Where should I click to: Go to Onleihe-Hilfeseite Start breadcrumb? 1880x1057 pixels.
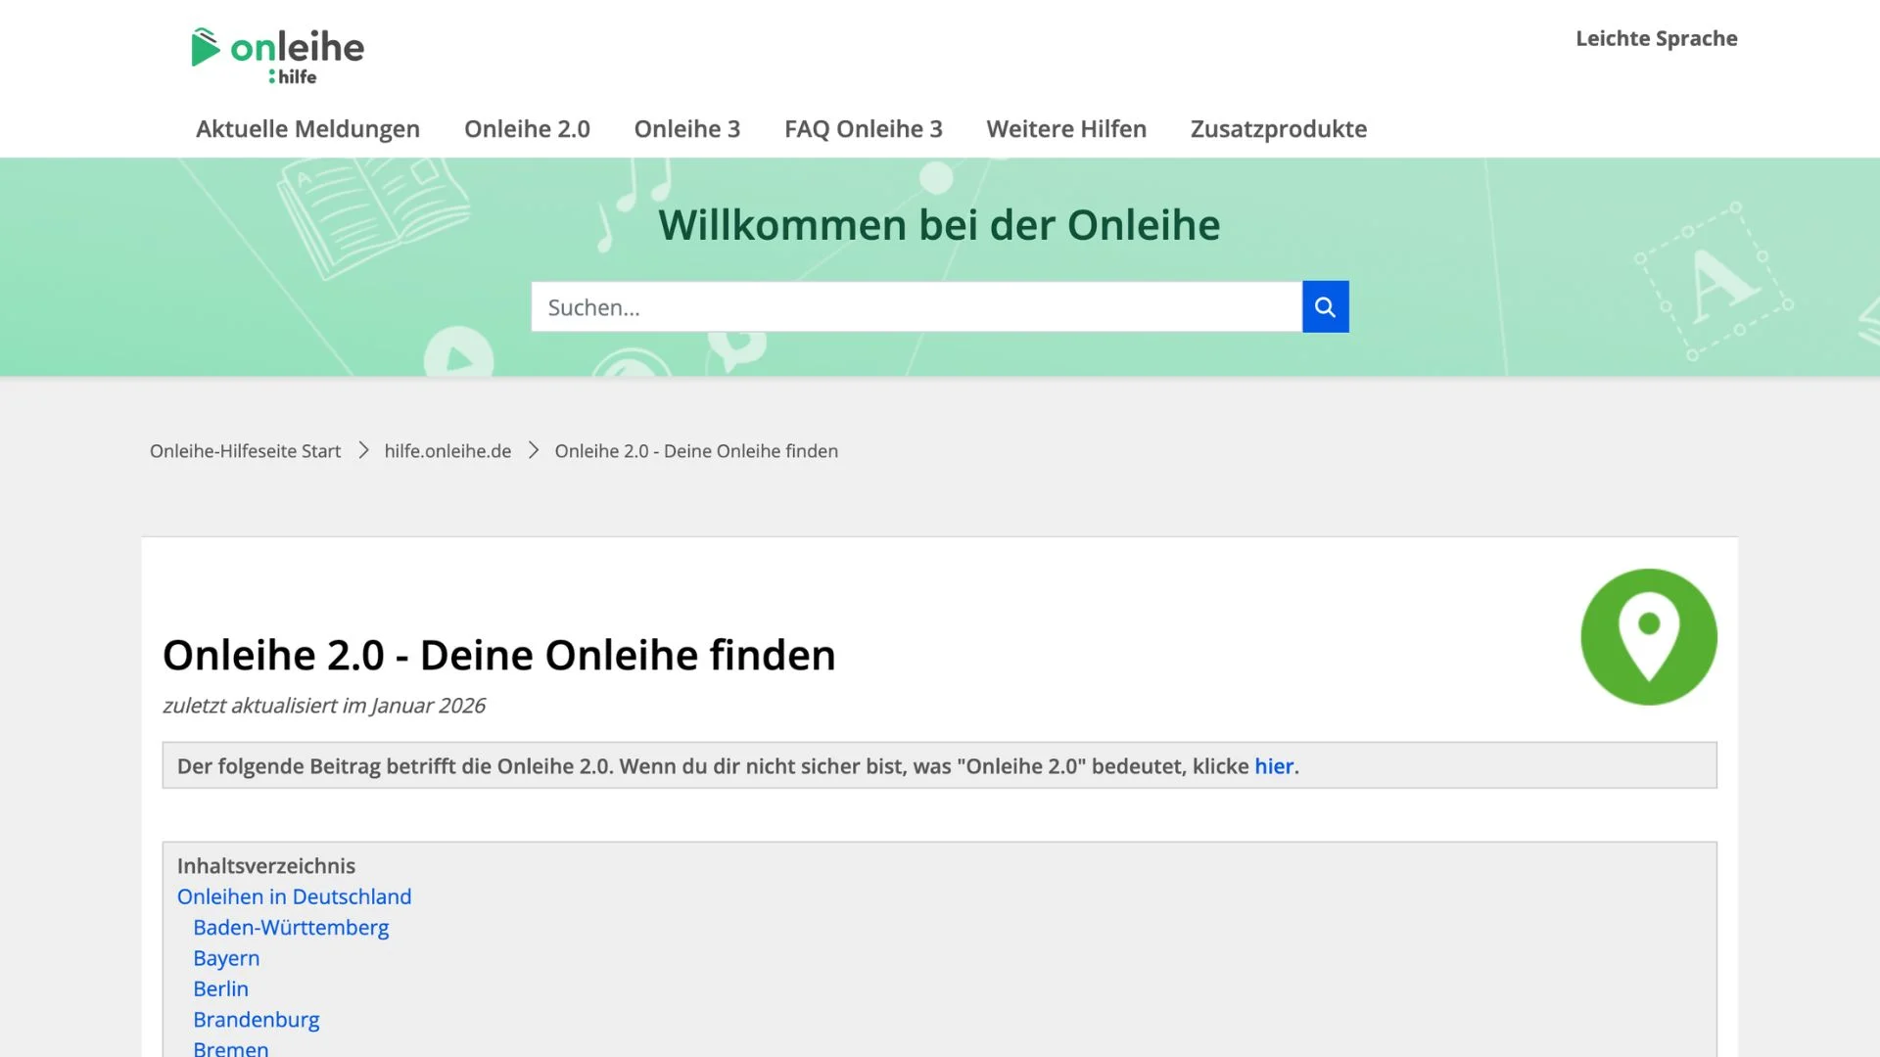[x=245, y=451]
